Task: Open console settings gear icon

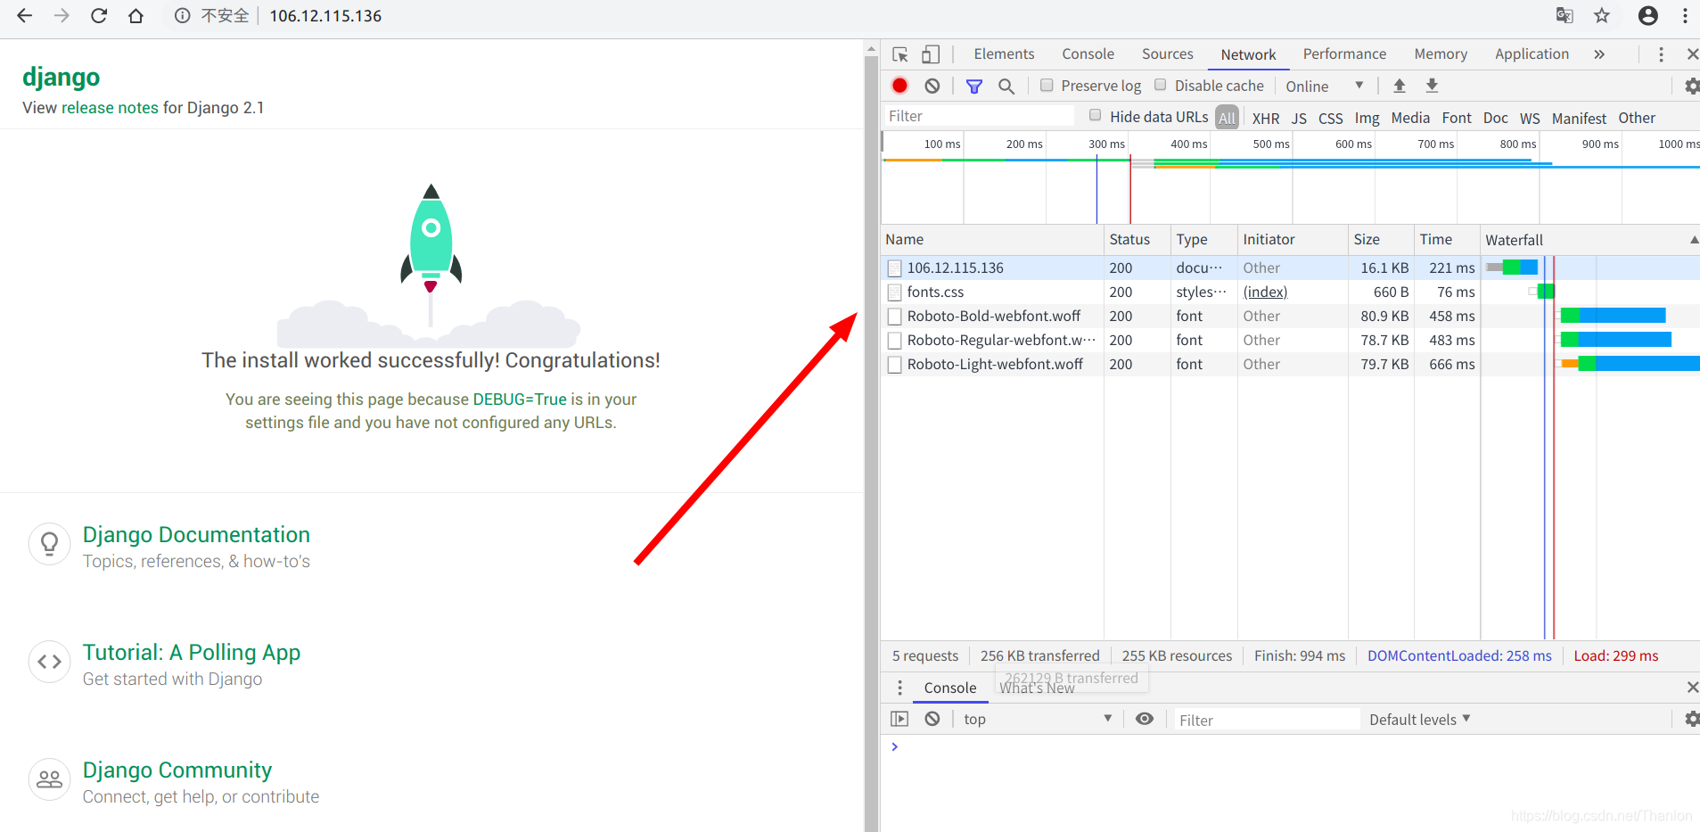Action: pos(1691,719)
